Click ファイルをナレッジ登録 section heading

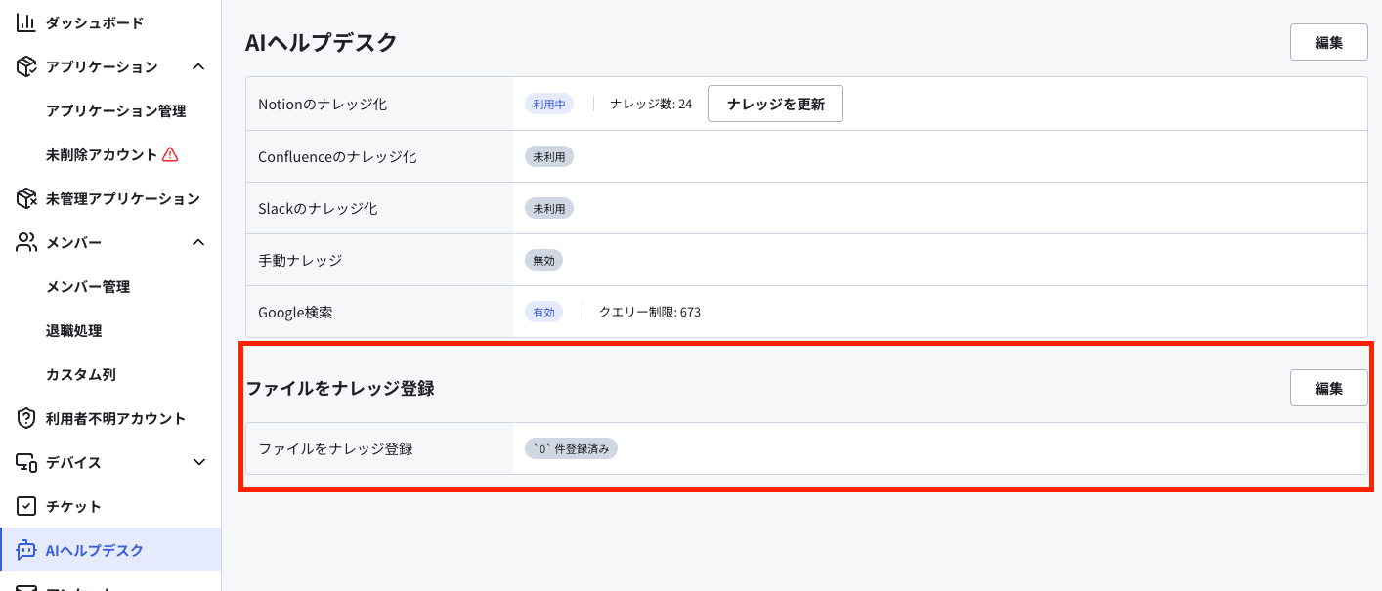tap(340, 388)
